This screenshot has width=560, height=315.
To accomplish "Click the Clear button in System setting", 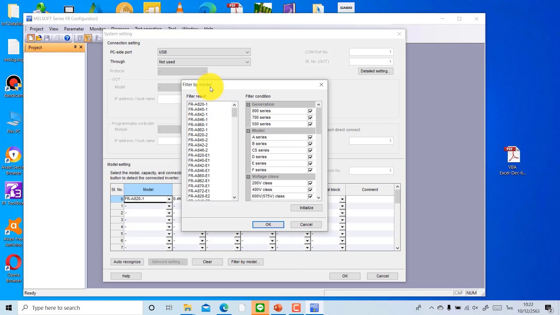I will tap(207, 262).
